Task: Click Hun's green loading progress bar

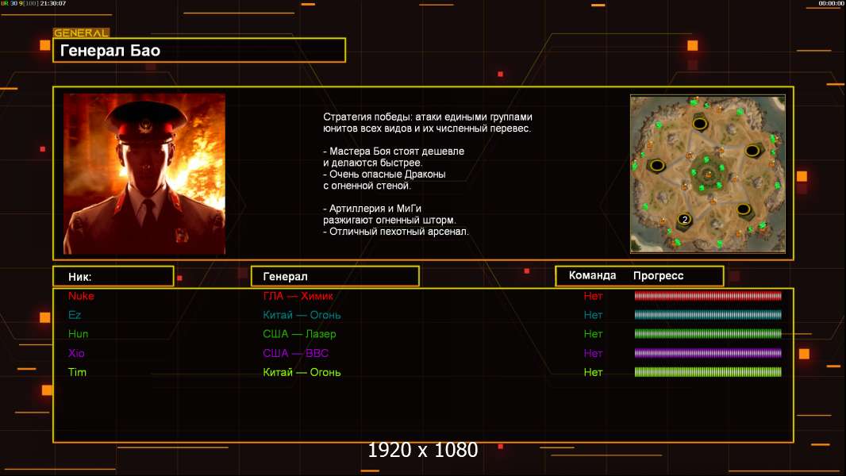Action: point(708,334)
